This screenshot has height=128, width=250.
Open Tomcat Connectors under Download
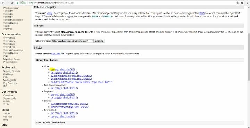[13, 20]
